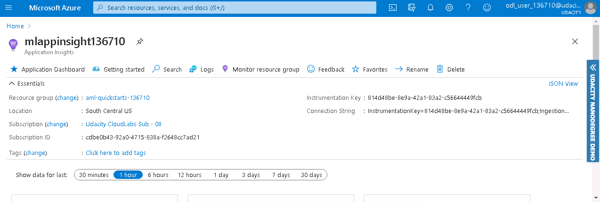The height and width of the screenshot is (202, 600).
Task: Delete the Application Insights resource
Action: (451, 69)
